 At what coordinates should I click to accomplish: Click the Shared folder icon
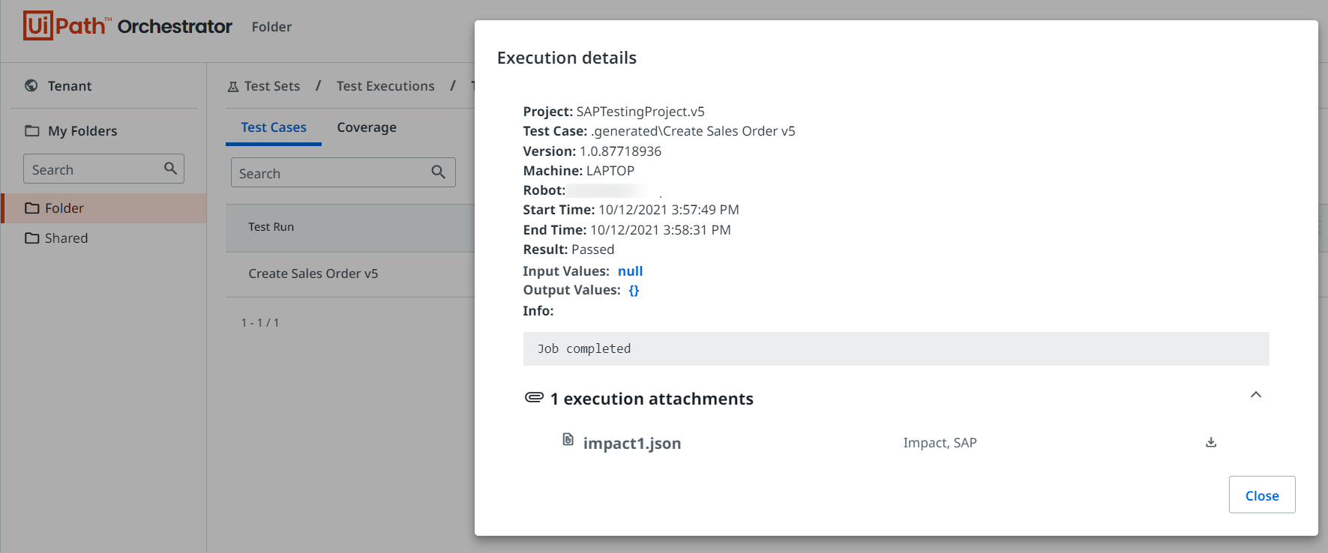pos(32,238)
